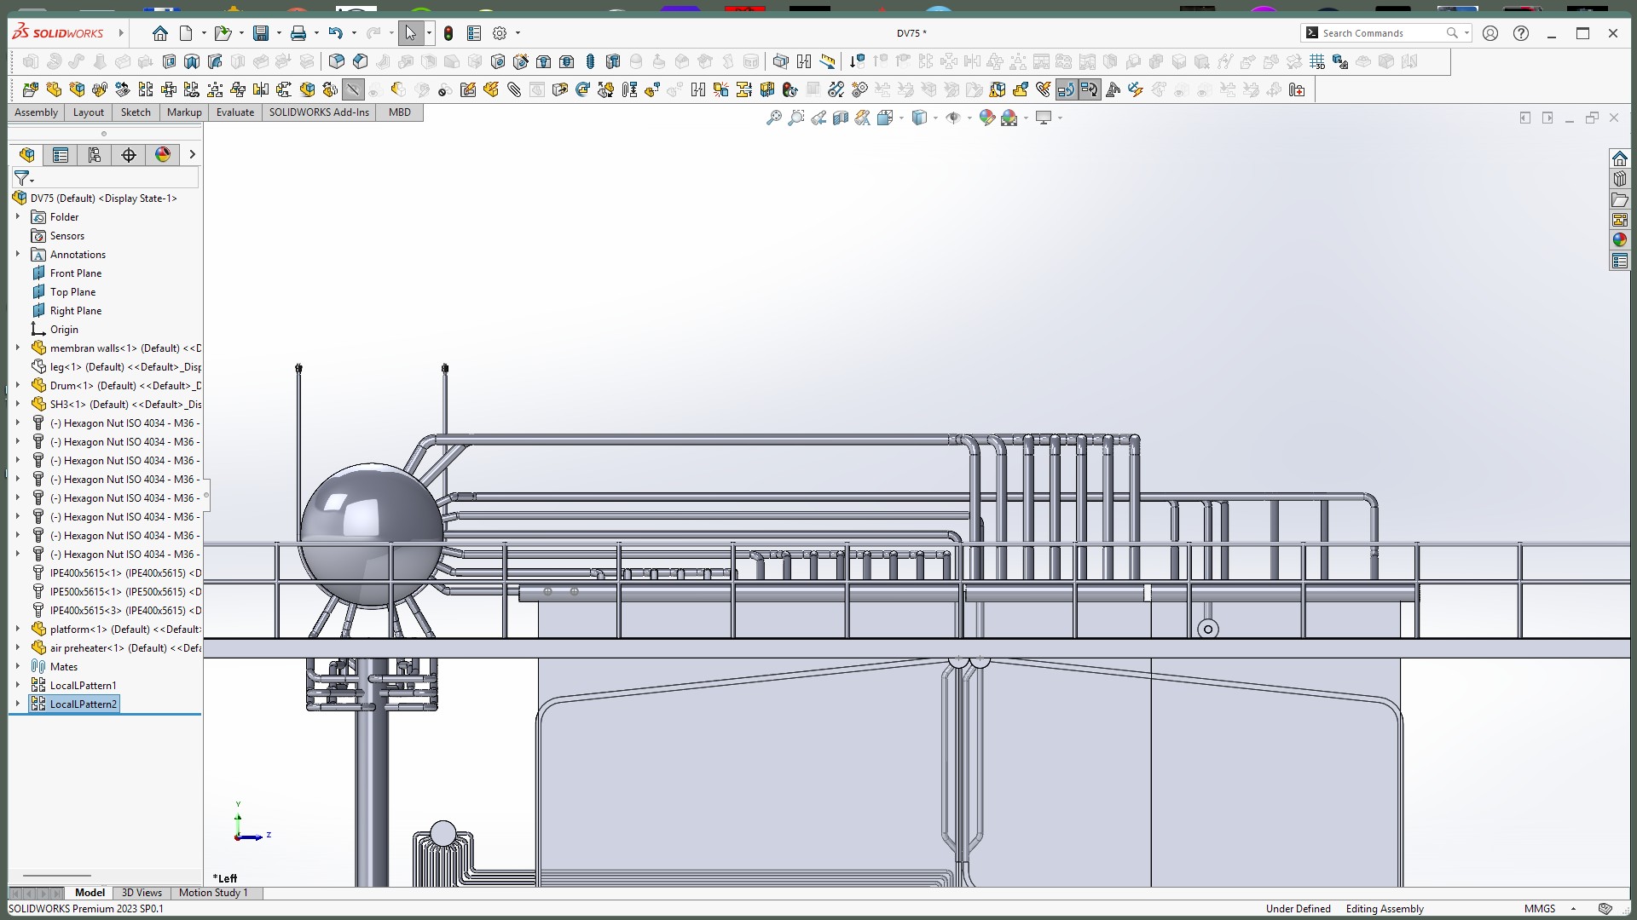Expand the membran walls<1> component
The width and height of the screenshot is (1637, 920).
click(x=18, y=348)
